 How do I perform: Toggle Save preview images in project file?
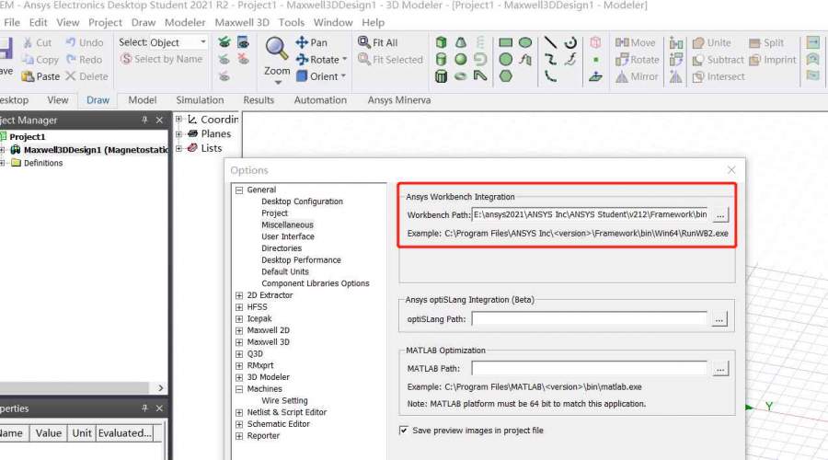(x=404, y=430)
